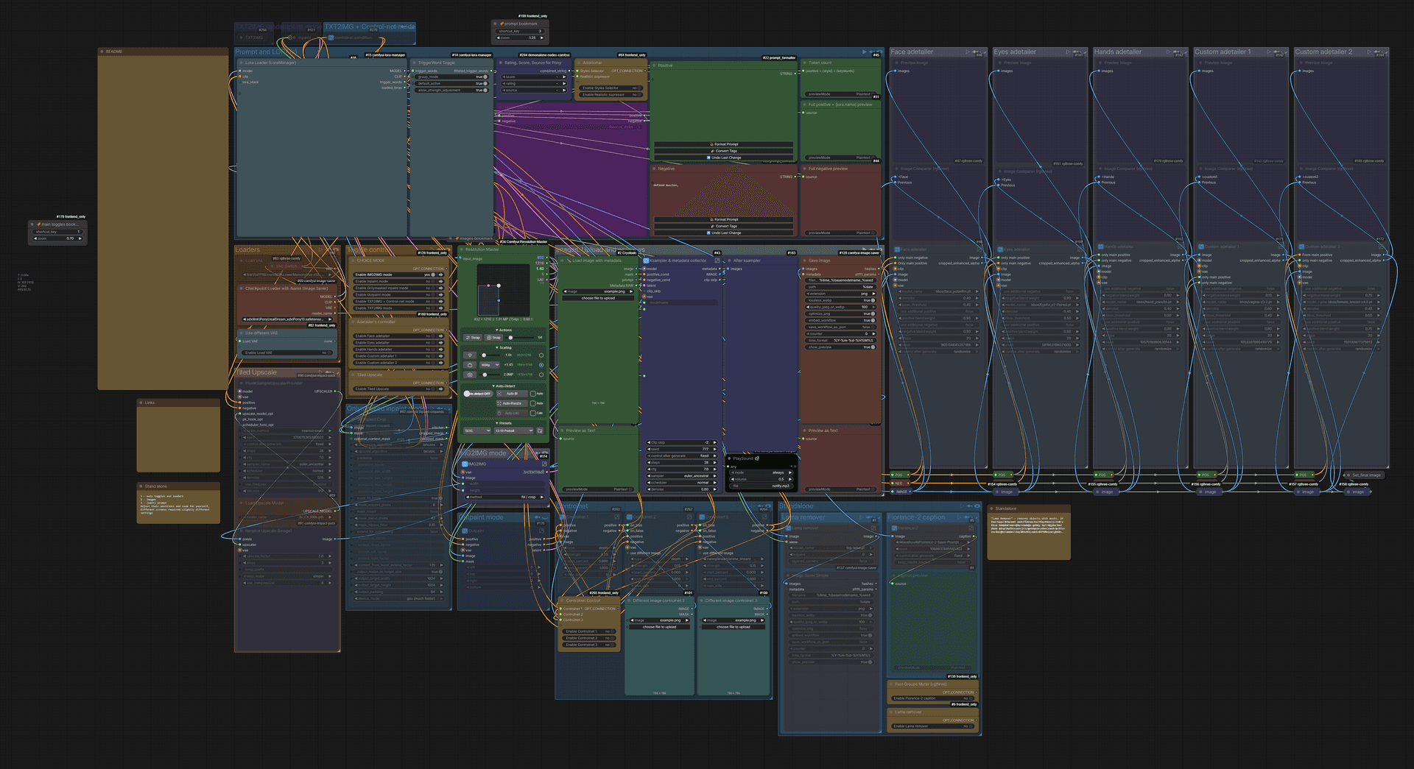This screenshot has width=1414, height=769.
Task: Click Format Prompt button in Positive node
Action: pyautogui.click(x=724, y=144)
